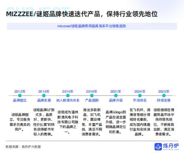The image size is (184, 153).
Task: Select the green timeline dot for 市场排名
Action: pyautogui.click(x=140, y=96)
